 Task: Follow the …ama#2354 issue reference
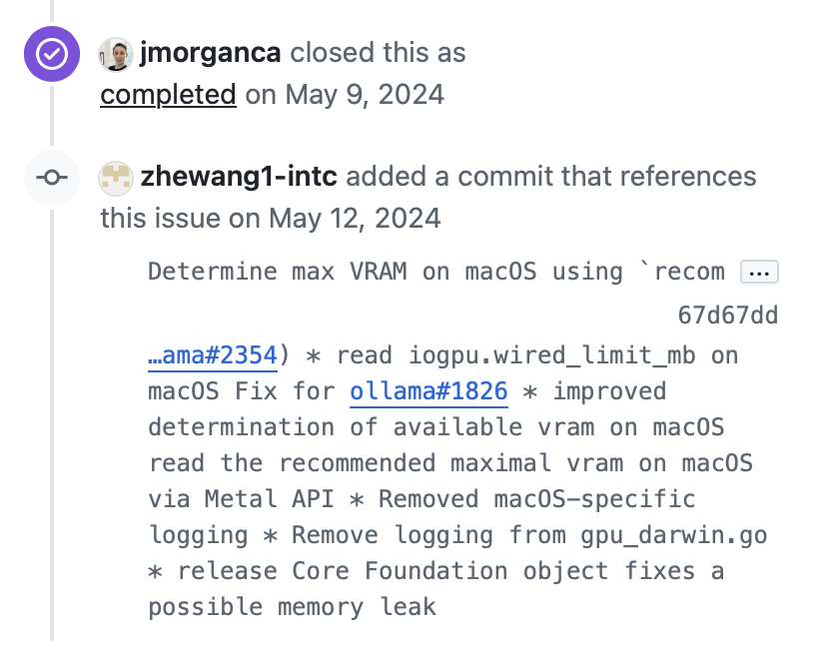coord(213,355)
